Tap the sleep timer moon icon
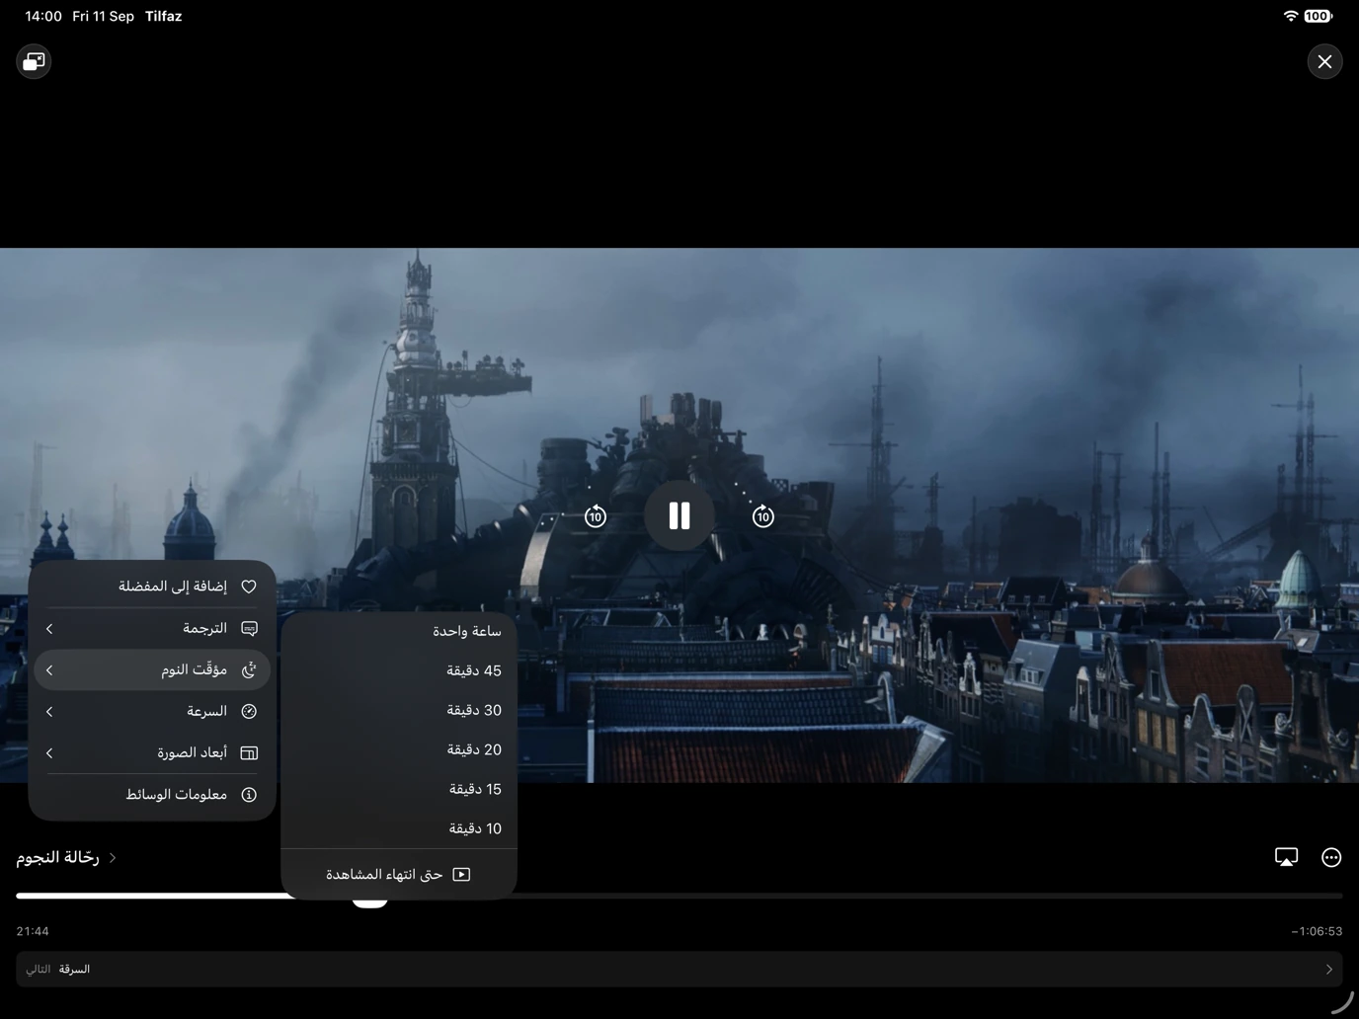This screenshot has width=1359, height=1019. (x=249, y=669)
